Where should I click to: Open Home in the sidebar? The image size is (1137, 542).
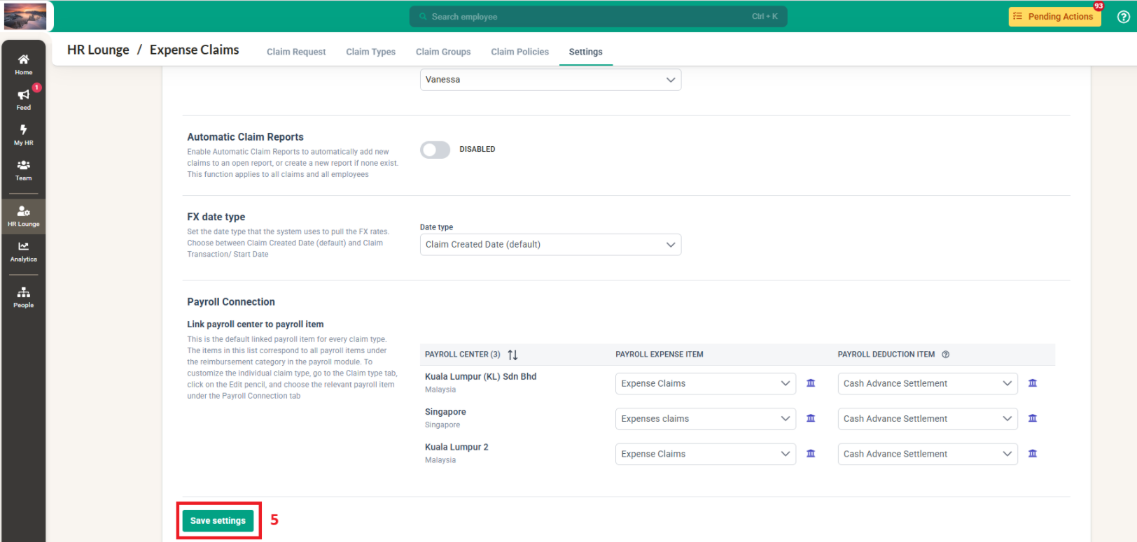click(24, 64)
